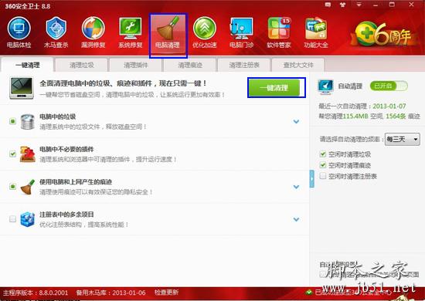The image size is (425, 301).
Task: Toggle the 电脑中不必要的插件 checkbox
Action: pyautogui.click(x=12, y=154)
